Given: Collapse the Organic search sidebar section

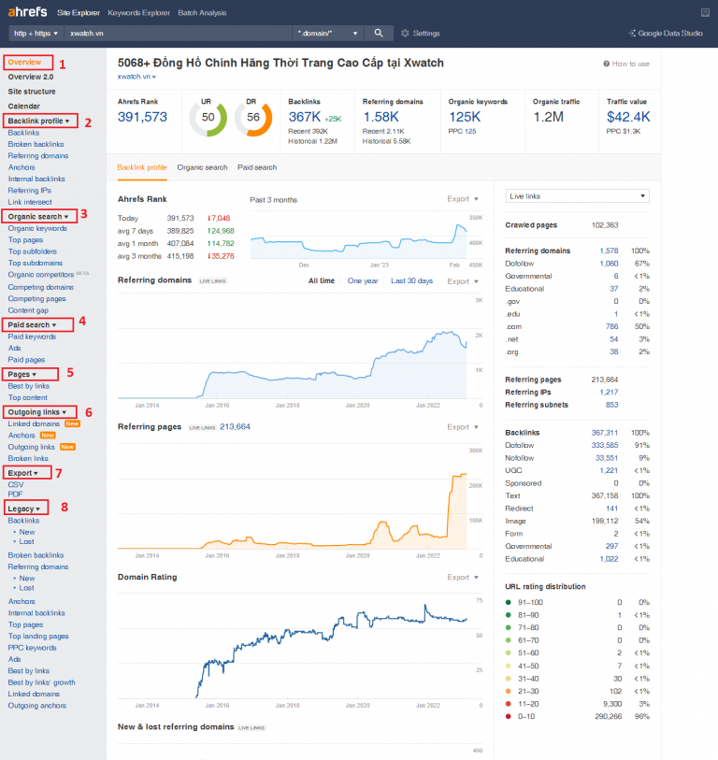Looking at the screenshot, I should (38, 216).
